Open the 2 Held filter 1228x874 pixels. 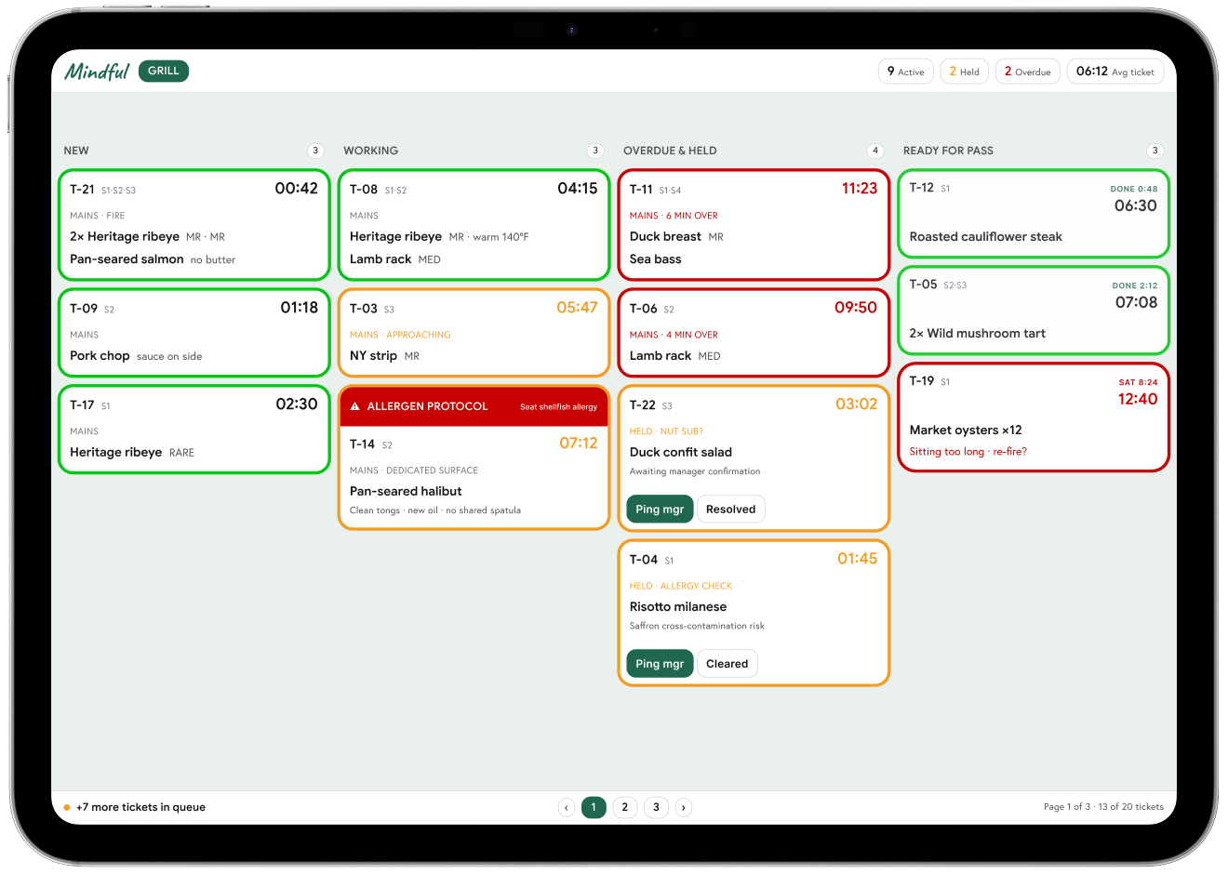[964, 72]
